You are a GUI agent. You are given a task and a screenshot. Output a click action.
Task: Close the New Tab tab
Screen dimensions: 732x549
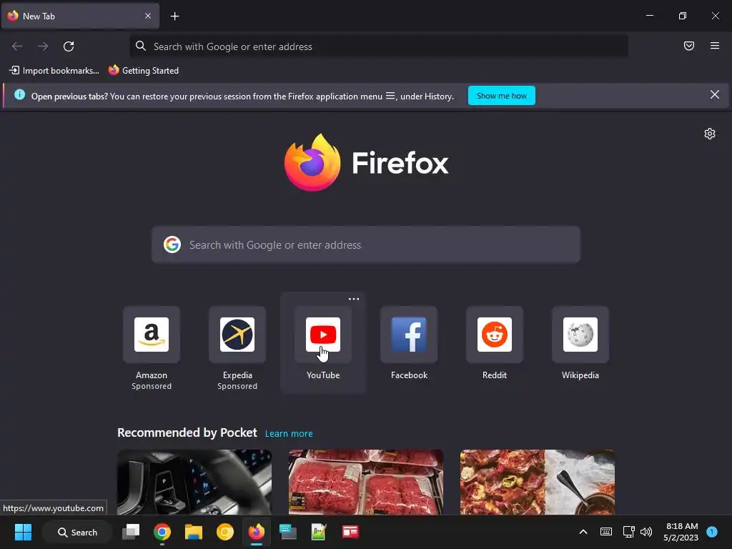(x=148, y=16)
